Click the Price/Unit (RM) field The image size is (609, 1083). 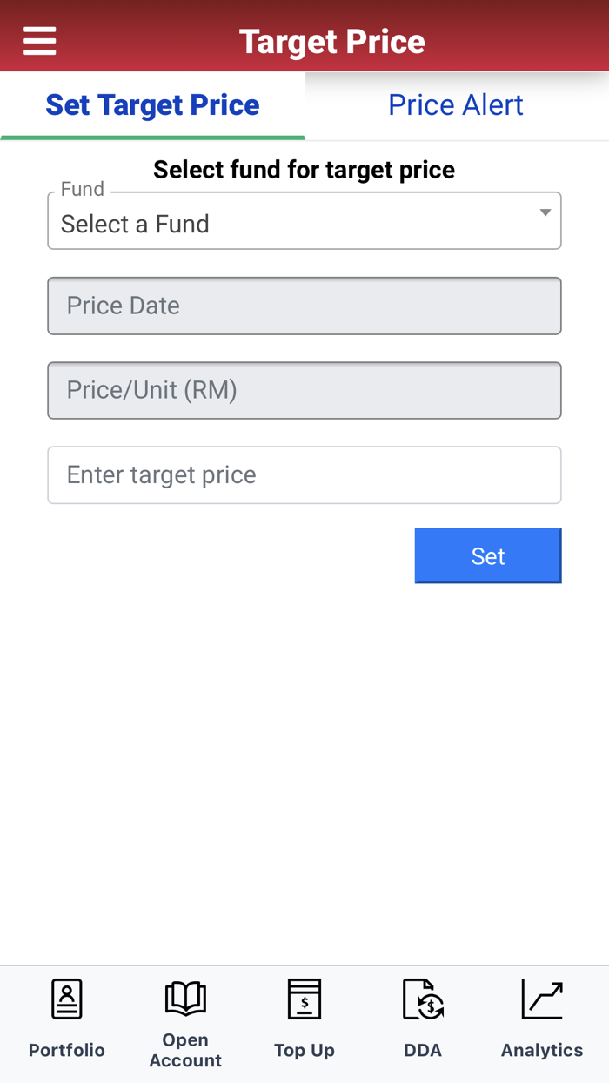(x=304, y=390)
